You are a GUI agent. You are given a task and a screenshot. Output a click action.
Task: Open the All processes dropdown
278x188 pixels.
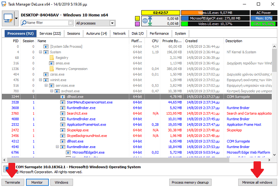tap(112, 23)
